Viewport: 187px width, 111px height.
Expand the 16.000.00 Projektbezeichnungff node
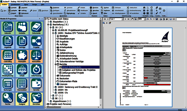(x=53, y=30)
